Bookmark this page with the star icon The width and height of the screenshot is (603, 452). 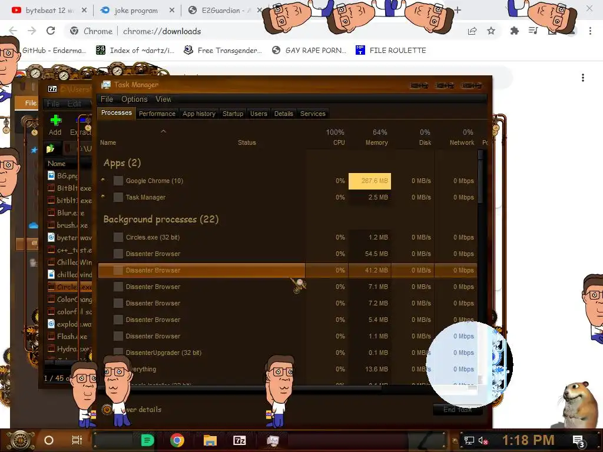click(x=491, y=31)
